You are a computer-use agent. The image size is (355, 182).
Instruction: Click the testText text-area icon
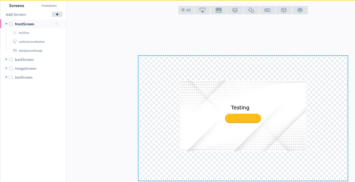click(x=15, y=33)
